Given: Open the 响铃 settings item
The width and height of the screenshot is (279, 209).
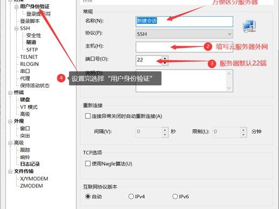Looking at the screenshot, I should [25, 157].
